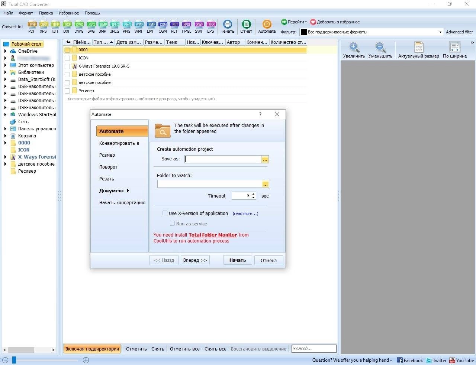Open the Фильтр formats dropdown
Viewport: 476px width, 365px height.
440,32
